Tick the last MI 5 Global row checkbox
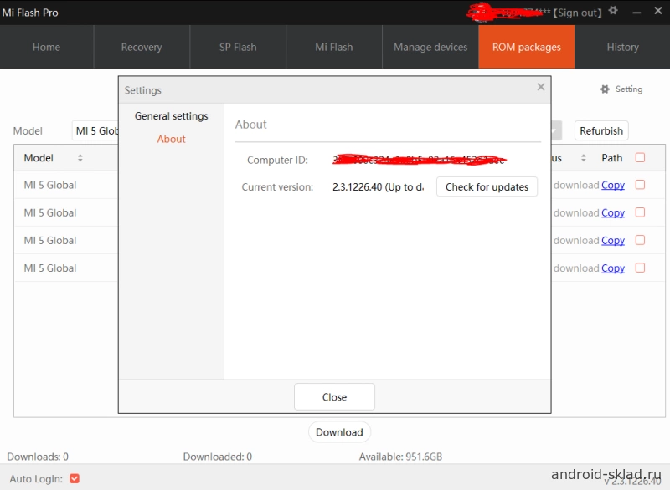 point(640,268)
